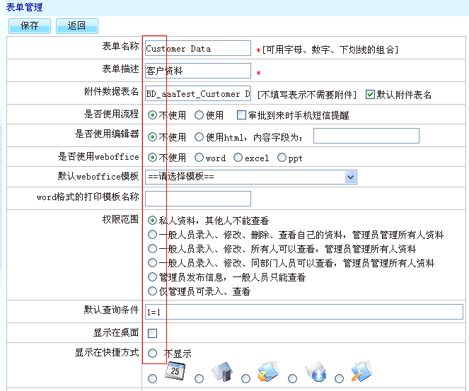
Task: Click the download arrow shortcut icon
Action: click(x=316, y=371)
